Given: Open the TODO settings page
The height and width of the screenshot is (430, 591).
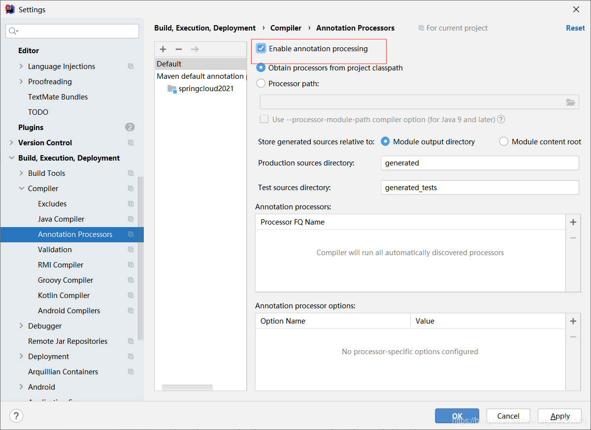Looking at the screenshot, I should 38,112.
